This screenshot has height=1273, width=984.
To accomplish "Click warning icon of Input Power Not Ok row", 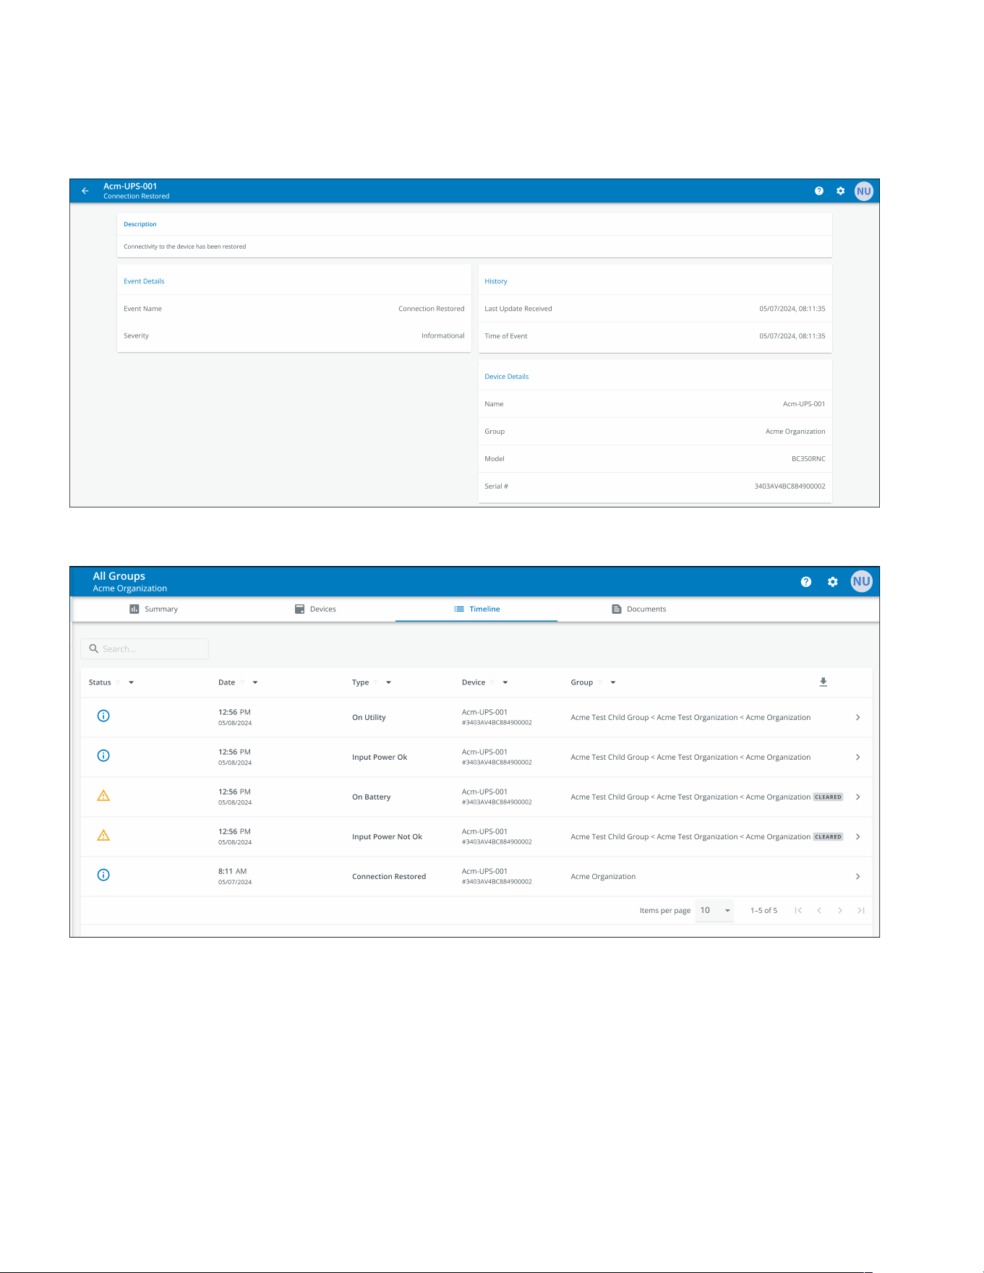I will [x=103, y=835].
